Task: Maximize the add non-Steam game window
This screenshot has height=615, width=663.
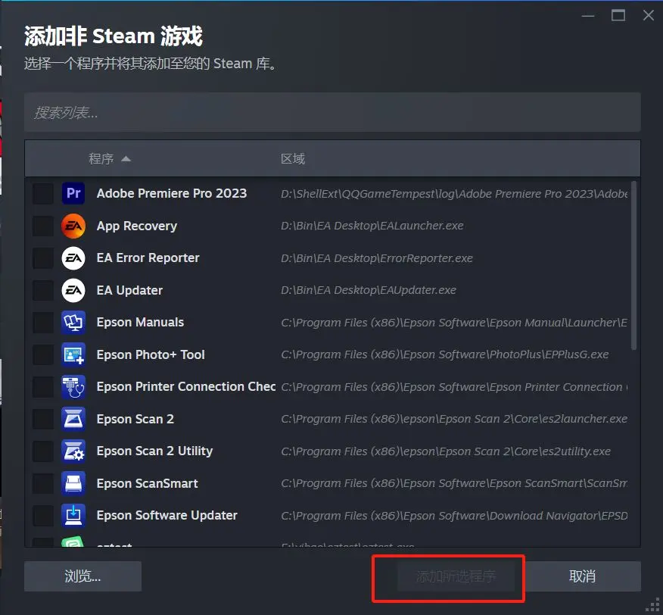Action: (618, 16)
